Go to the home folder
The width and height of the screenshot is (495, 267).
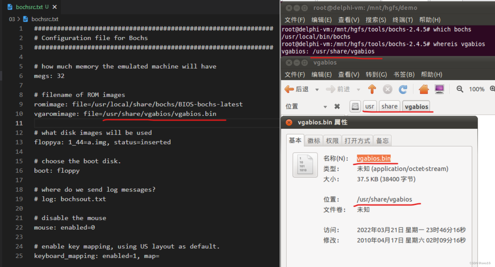(424, 89)
